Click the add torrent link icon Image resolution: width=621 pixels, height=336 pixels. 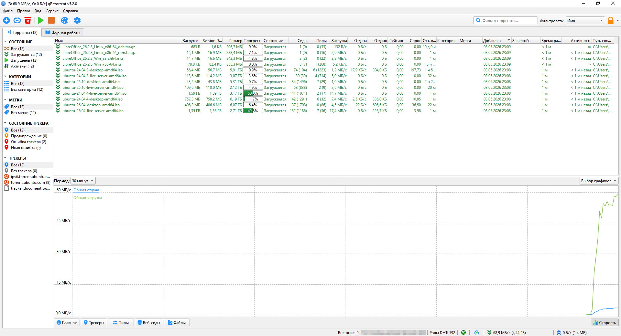click(x=17, y=20)
